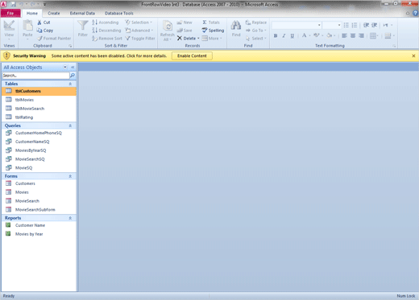Click the Copy icon
The width and height of the screenshot is (419, 300).
(x=39, y=31)
